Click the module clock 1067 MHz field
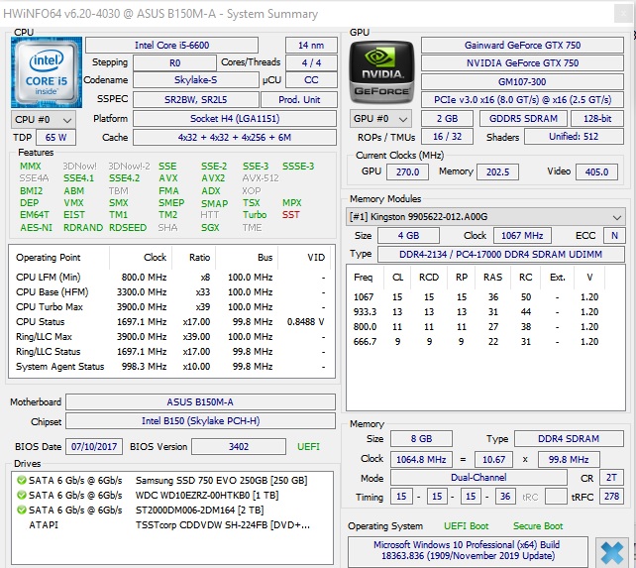This screenshot has height=568, width=636. (x=522, y=236)
